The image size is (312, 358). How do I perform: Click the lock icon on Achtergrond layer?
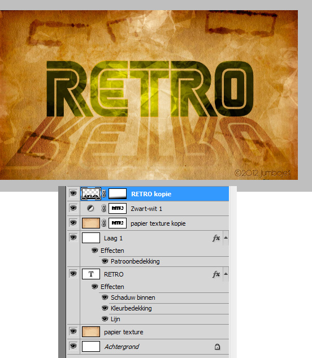pos(217,347)
